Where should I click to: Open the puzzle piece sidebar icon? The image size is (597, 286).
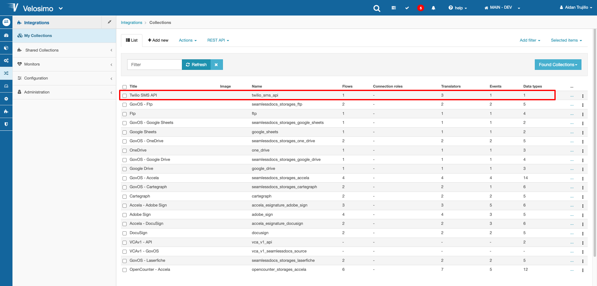click(x=6, y=111)
